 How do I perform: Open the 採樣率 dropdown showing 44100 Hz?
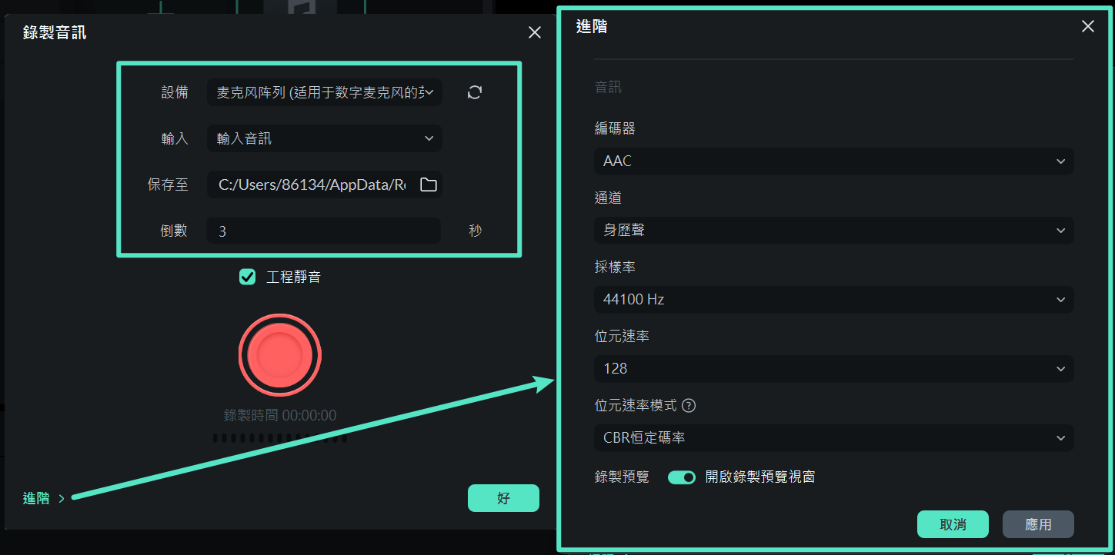pyautogui.click(x=833, y=299)
